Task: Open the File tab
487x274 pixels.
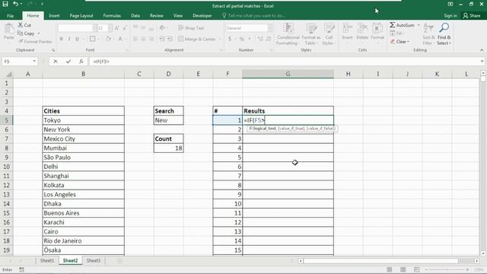Action: [10, 15]
